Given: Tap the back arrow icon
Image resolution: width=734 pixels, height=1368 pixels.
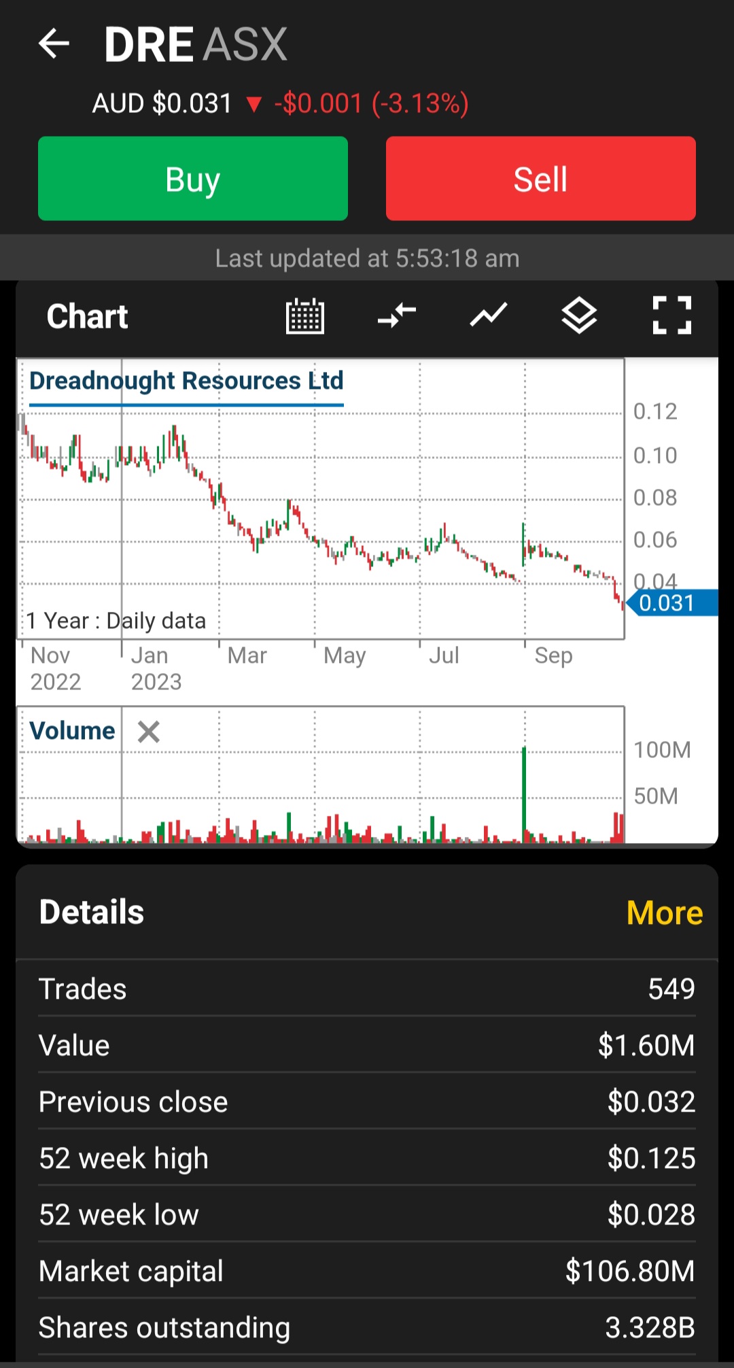Looking at the screenshot, I should point(54,44).
